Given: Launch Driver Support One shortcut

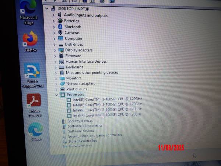Looking at the screenshot, I should [x=32, y=72].
